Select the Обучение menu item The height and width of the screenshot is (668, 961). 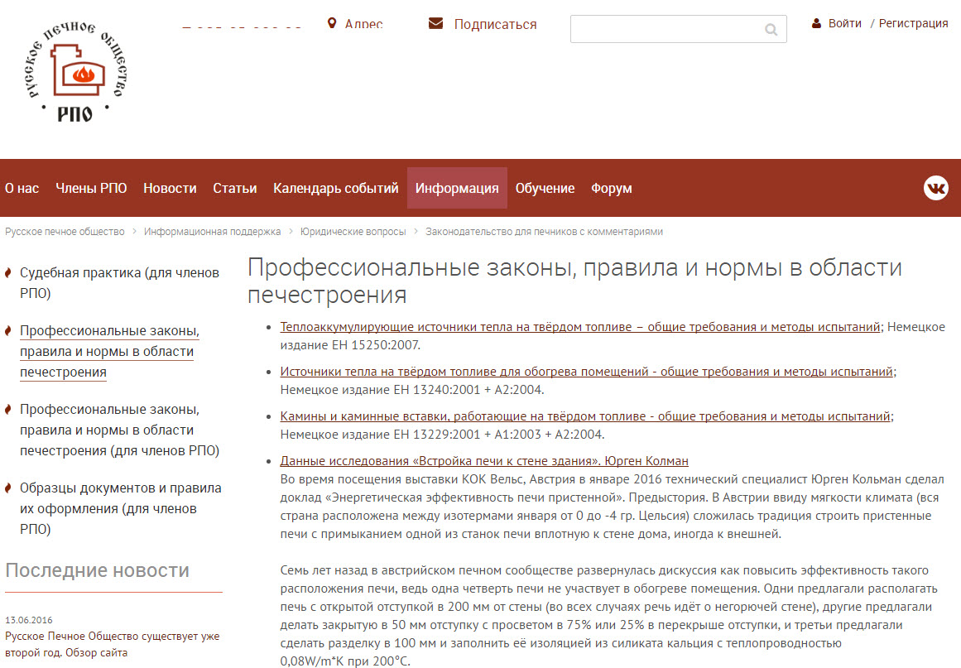coord(545,189)
